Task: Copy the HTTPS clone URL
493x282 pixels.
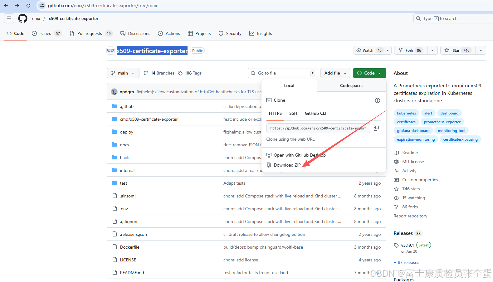Action: pyautogui.click(x=376, y=128)
